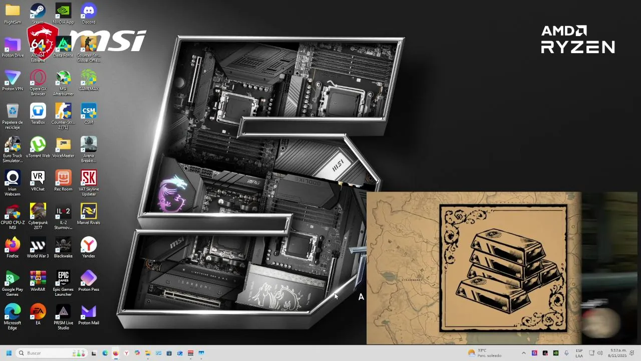The height and width of the screenshot is (361, 641).
Task: Open the Windows Start menu
Action: (x=9, y=353)
